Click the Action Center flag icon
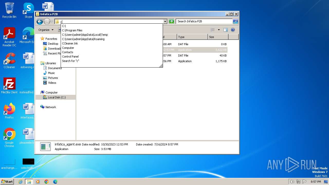329x185 pixels. click(x=305, y=182)
